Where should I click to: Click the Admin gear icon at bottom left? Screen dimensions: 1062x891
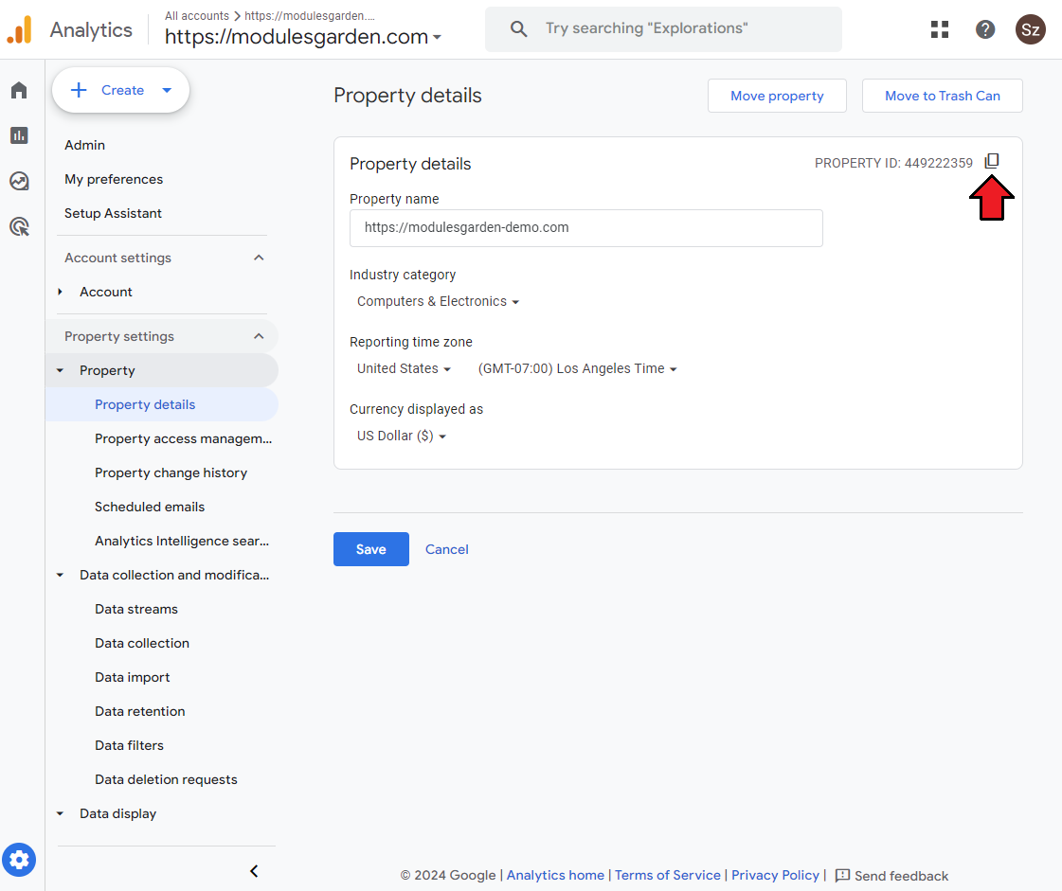click(19, 860)
